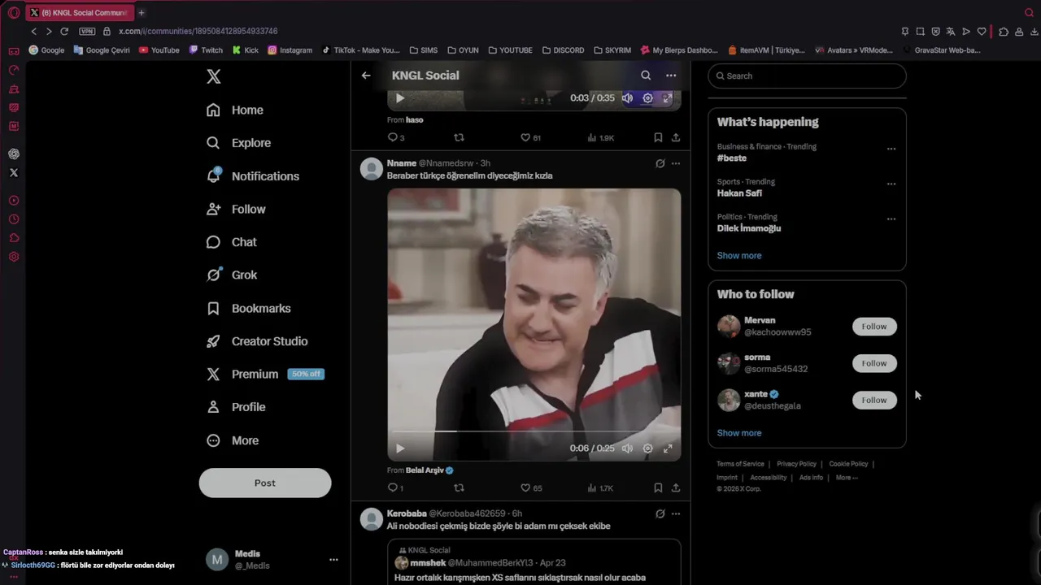Mute the Belal Arşiv video
This screenshot has width=1041, height=585.
[x=627, y=448]
